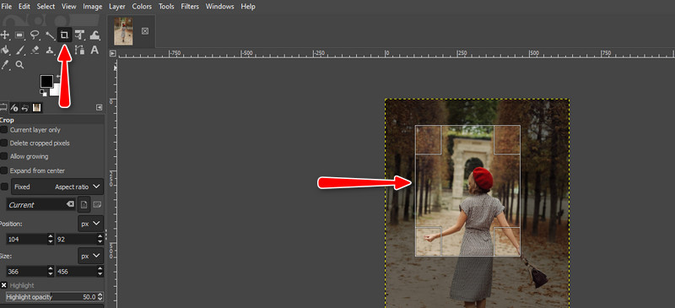The image size is (675, 308).
Task: Open the Filters menu
Action: [x=190, y=7]
